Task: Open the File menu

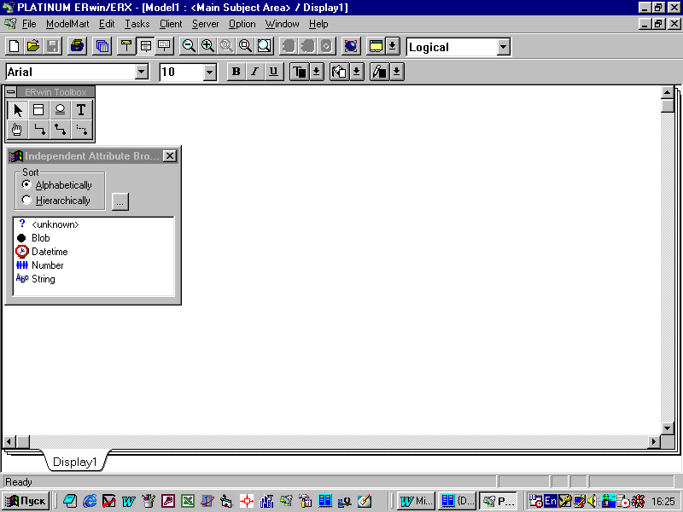Action: (29, 24)
